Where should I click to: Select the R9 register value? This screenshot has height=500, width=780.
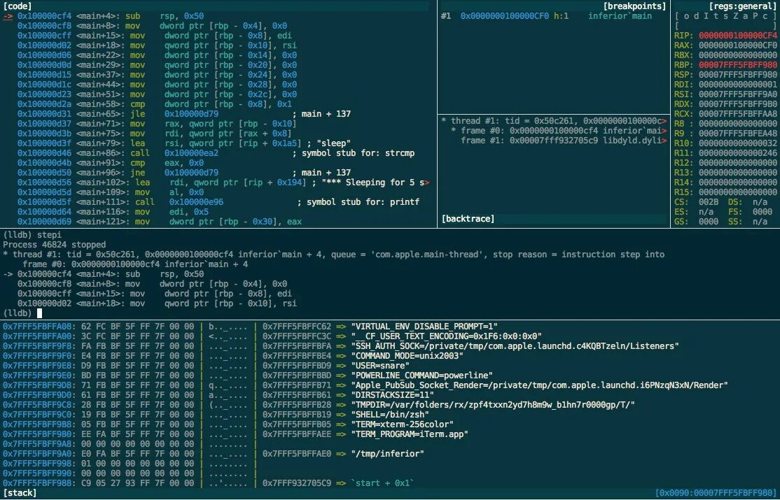pyautogui.click(x=738, y=133)
